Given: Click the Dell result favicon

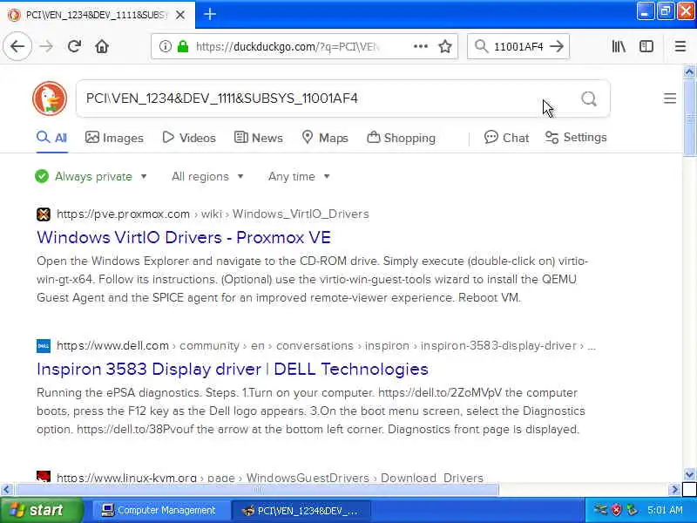Looking at the screenshot, I should pyautogui.click(x=44, y=345).
